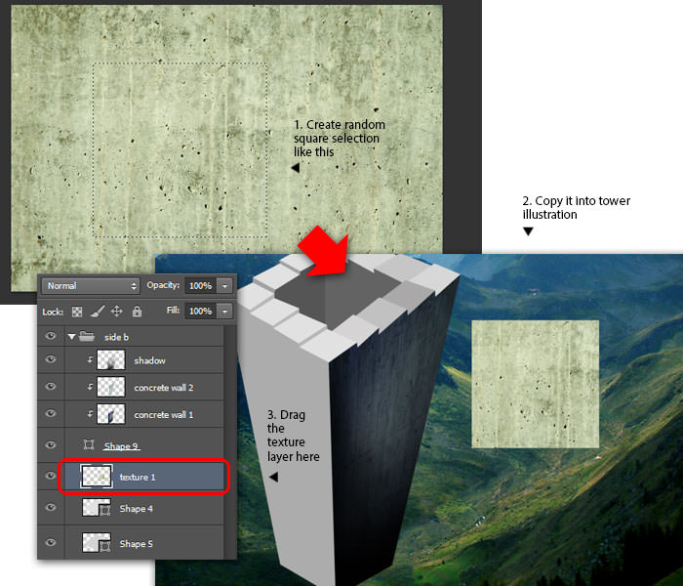Select the shadow layer thumbnail
This screenshot has width=683, height=586.
pyautogui.click(x=110, y=359)
